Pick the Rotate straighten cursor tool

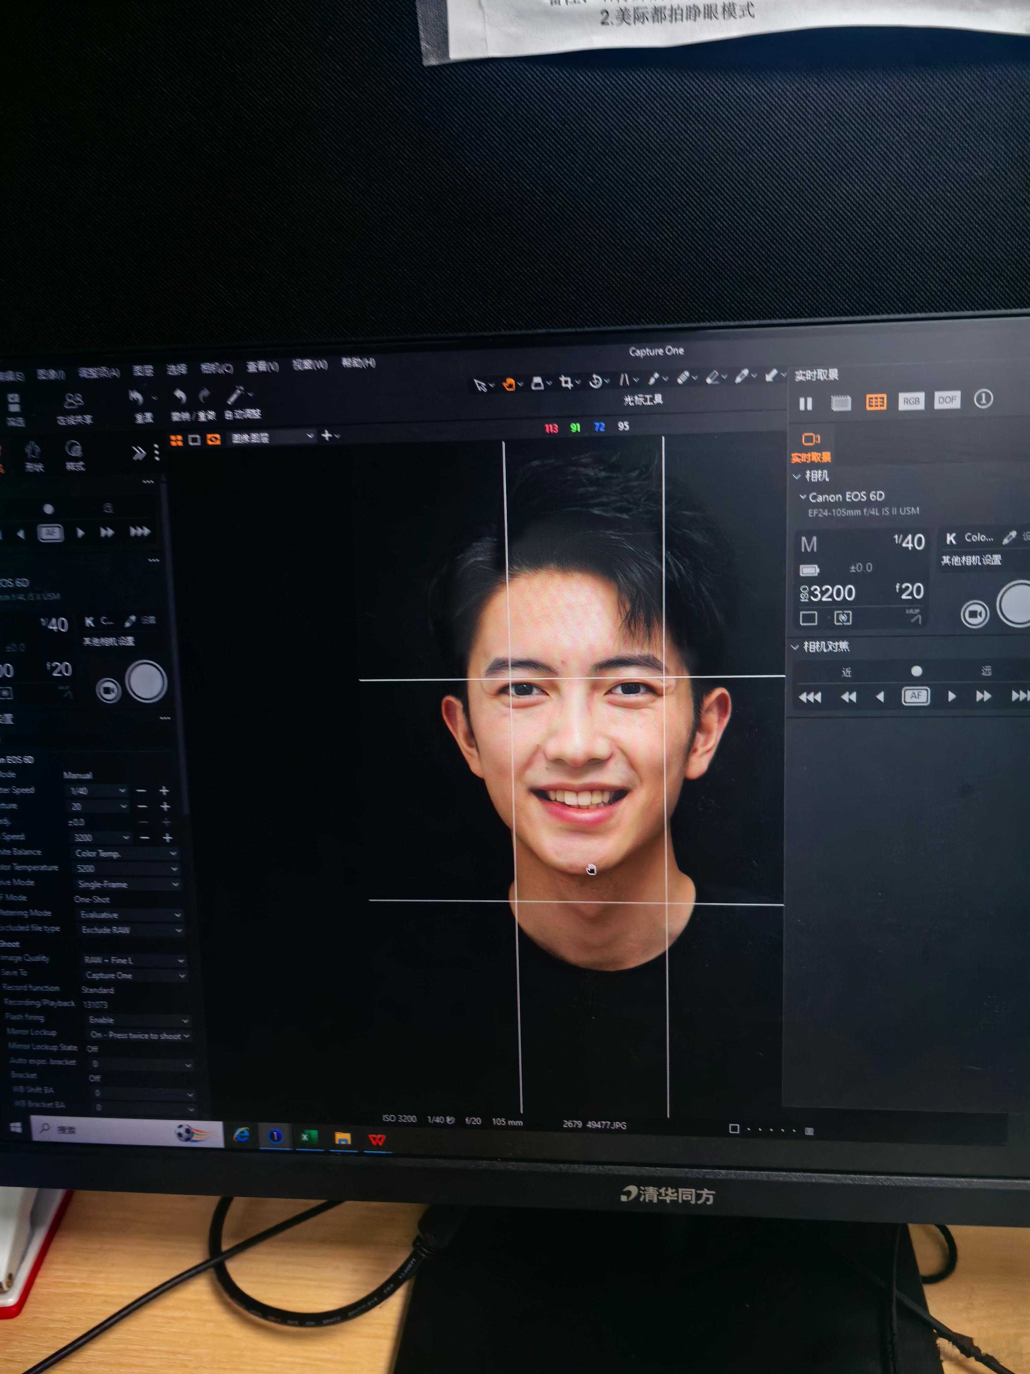pos(595,381)
